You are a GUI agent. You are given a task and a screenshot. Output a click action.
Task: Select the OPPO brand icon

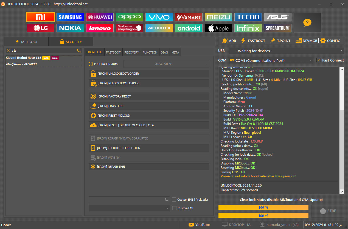130,17
